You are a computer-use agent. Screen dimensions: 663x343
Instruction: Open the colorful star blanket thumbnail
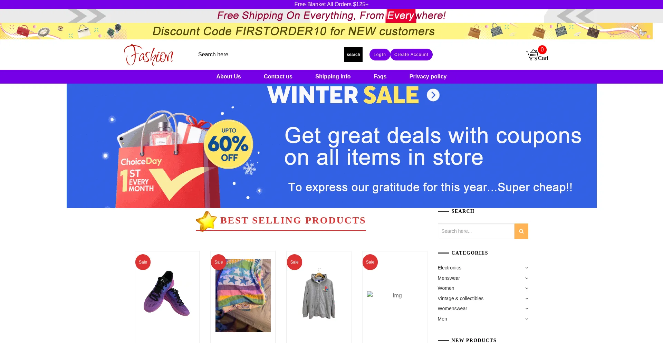pos(243,296)
